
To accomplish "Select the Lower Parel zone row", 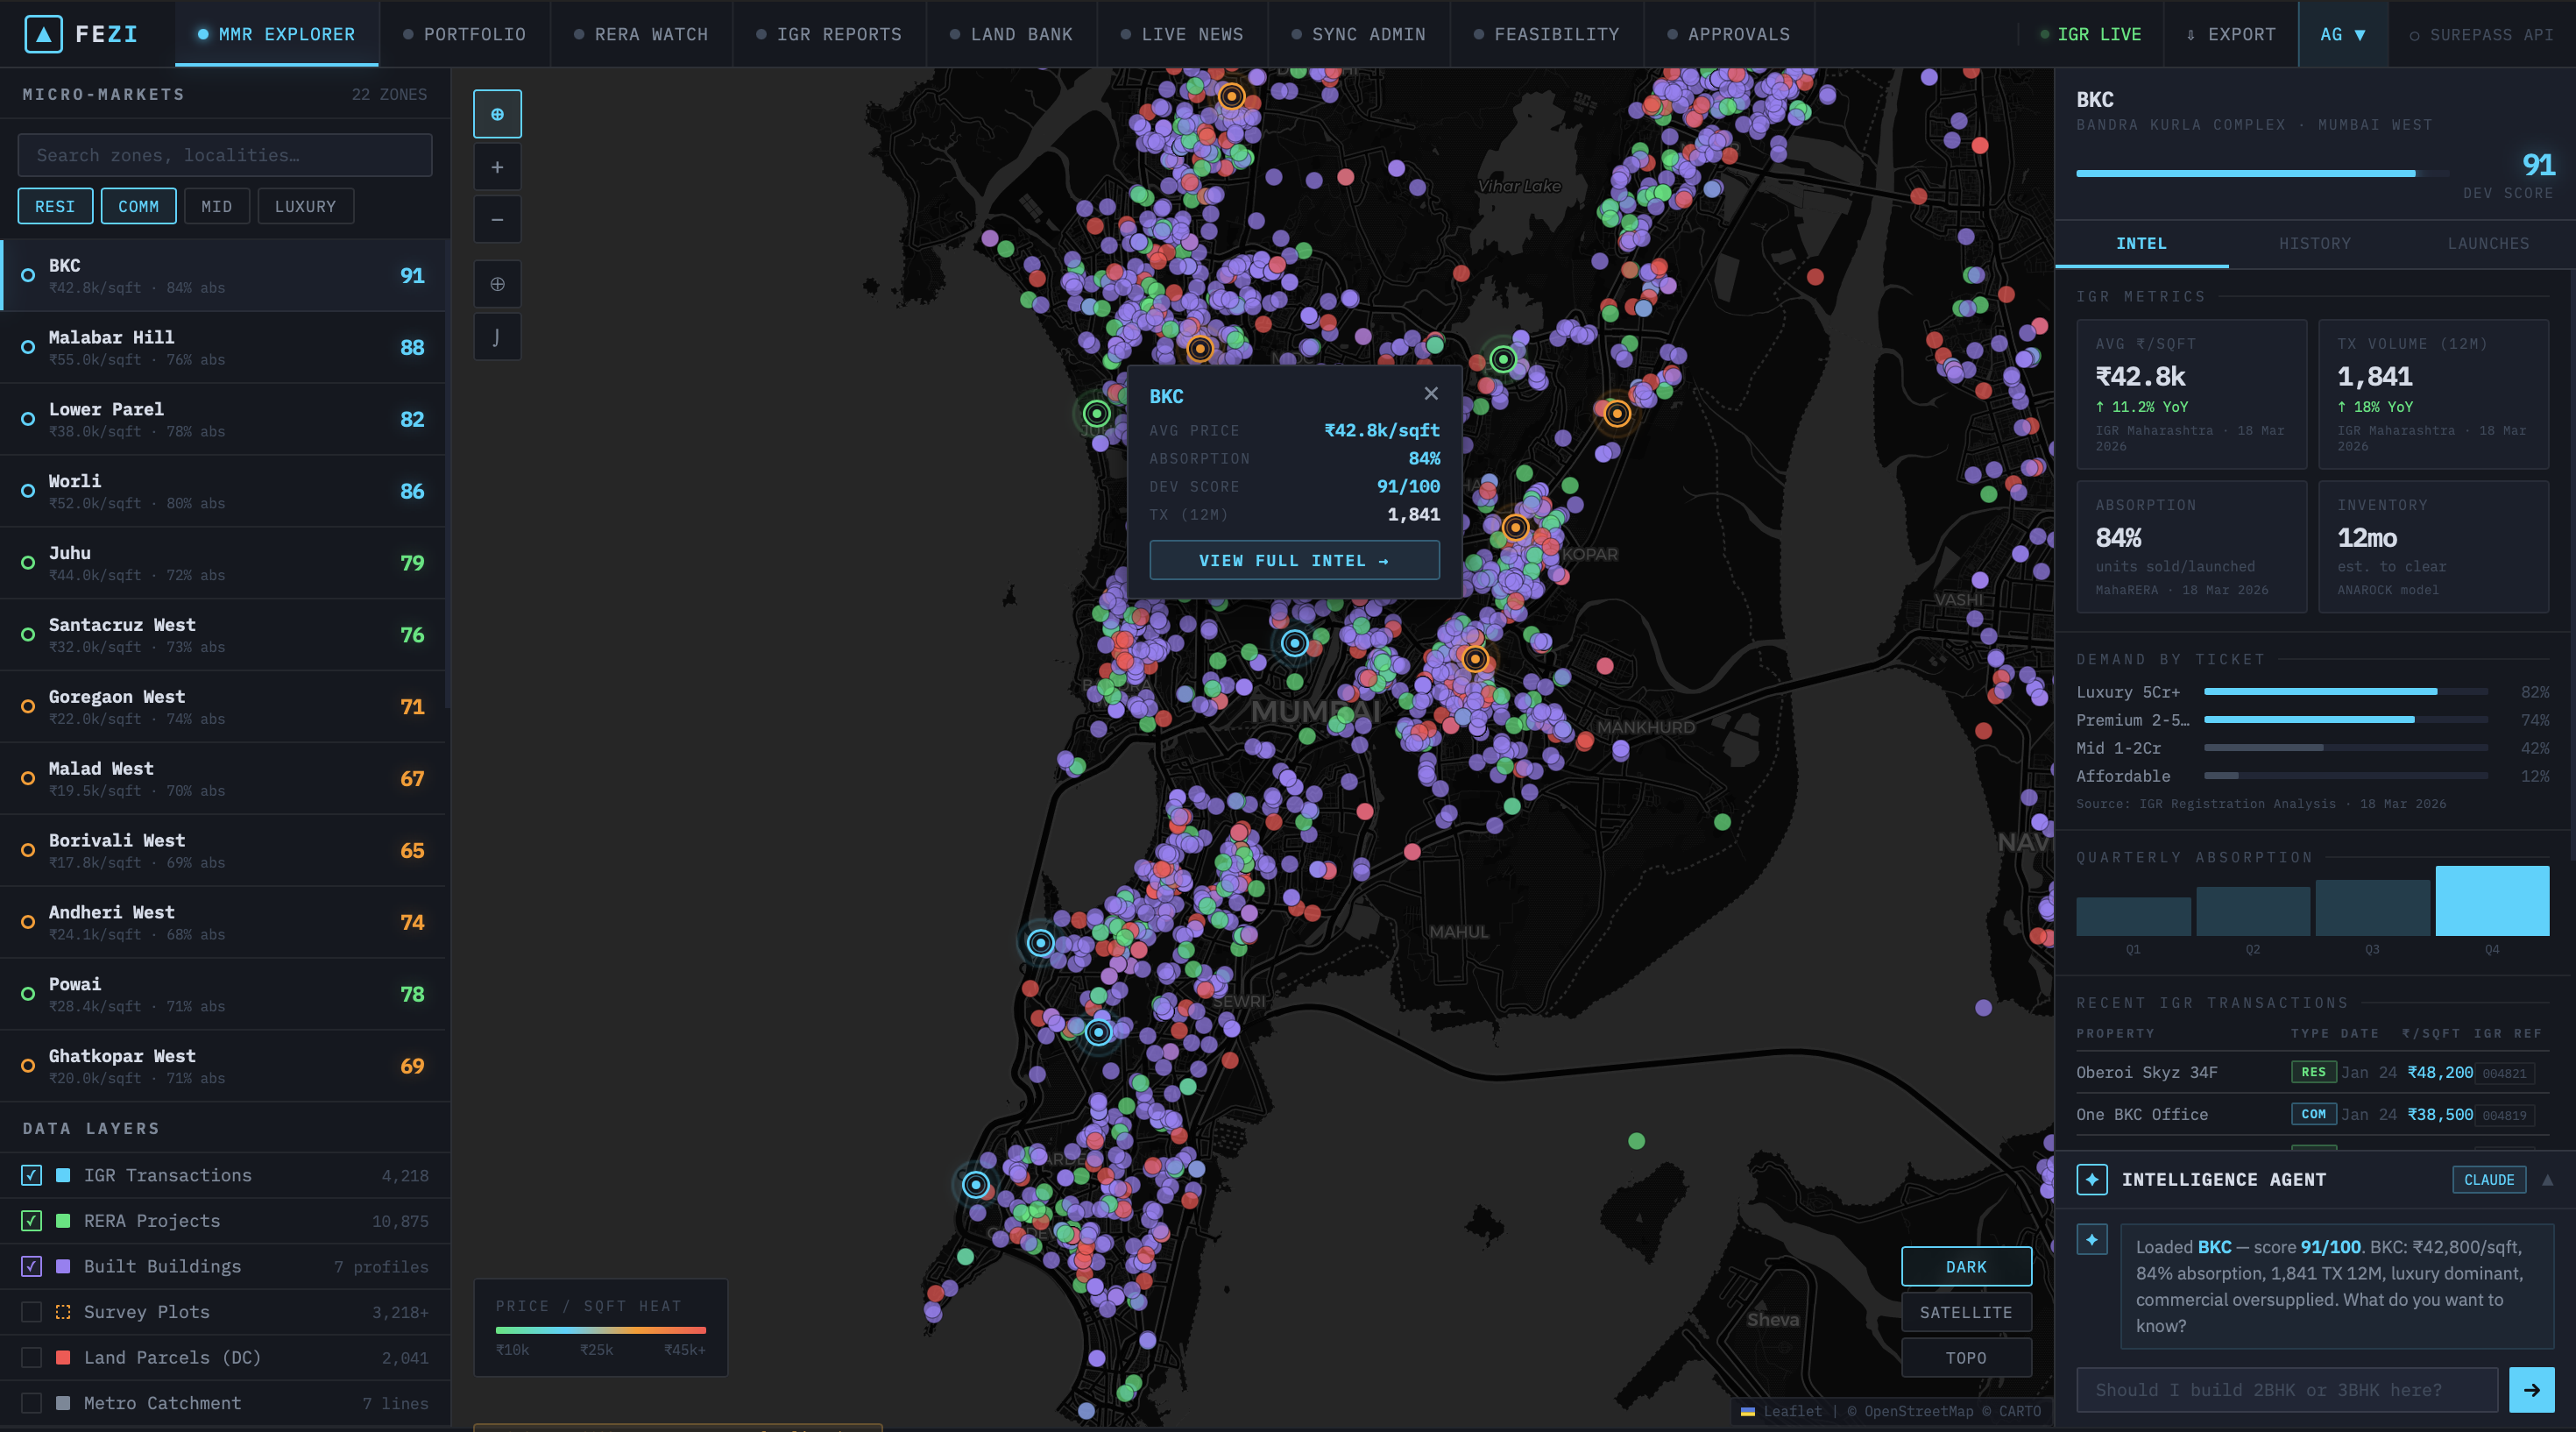I will point(224,419).
